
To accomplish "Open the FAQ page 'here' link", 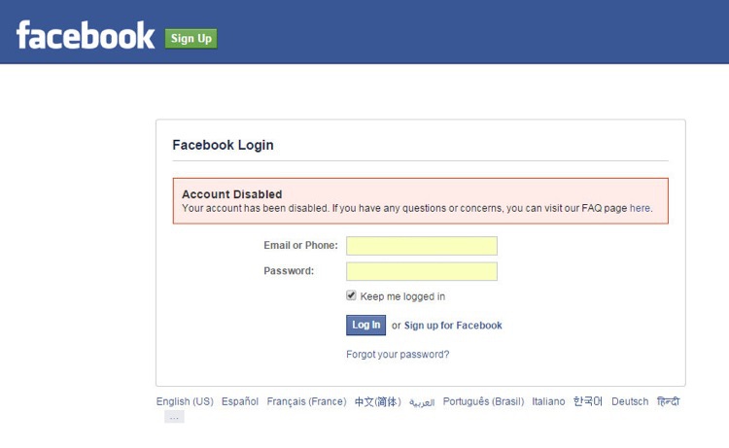I will click(640, 208).
